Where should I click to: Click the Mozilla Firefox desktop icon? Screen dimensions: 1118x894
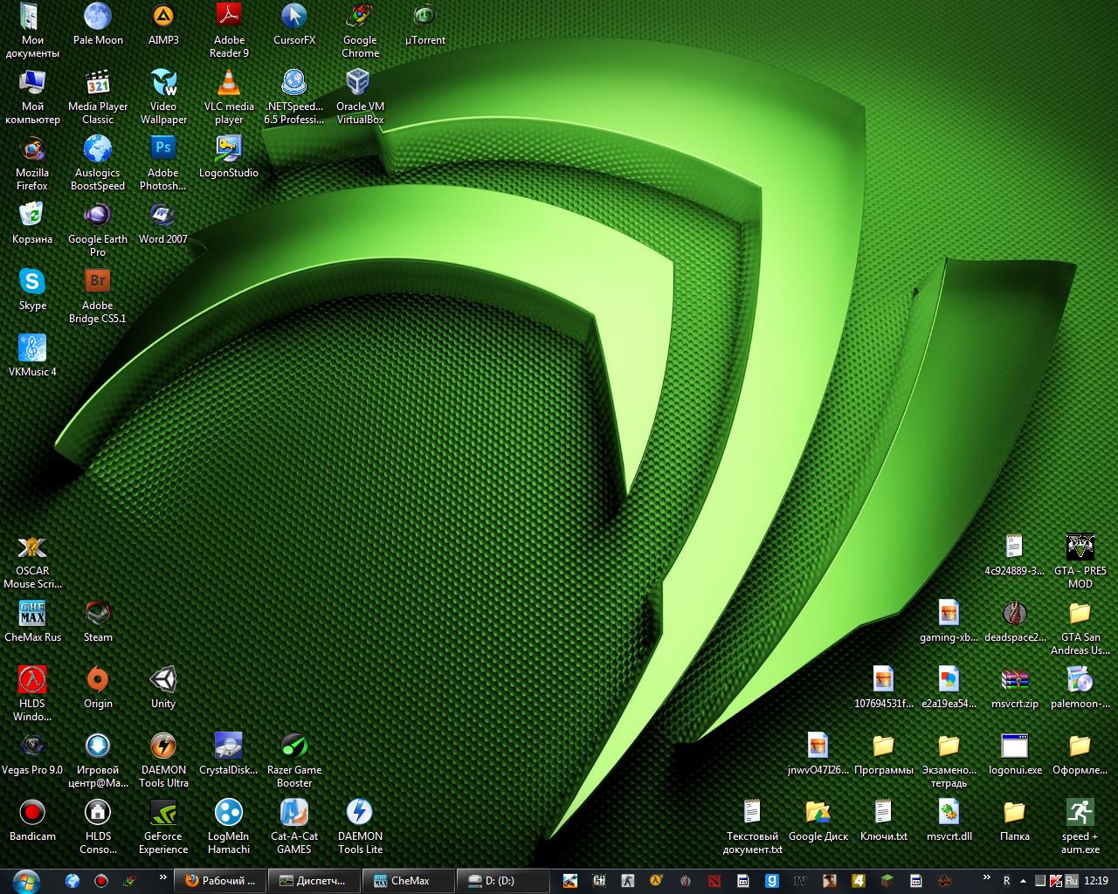click(32, 163)
